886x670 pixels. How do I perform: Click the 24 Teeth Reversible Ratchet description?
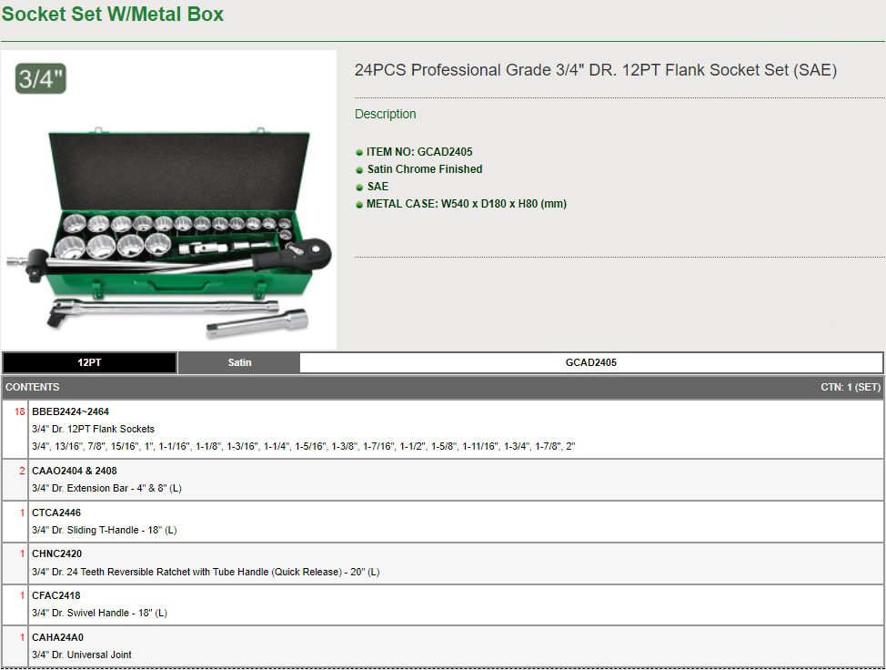click(x=206, y=573)
